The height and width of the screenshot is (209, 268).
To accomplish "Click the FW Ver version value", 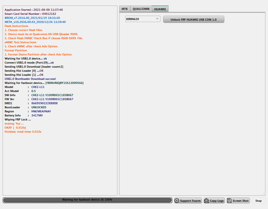I will 52,99.
